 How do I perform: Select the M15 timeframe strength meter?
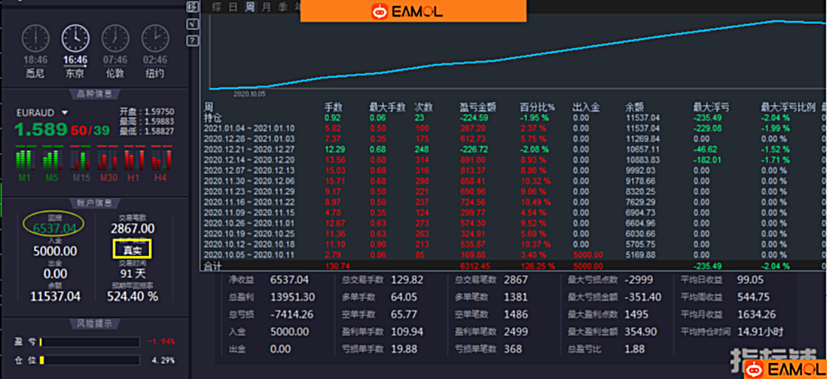click(80, 163)
